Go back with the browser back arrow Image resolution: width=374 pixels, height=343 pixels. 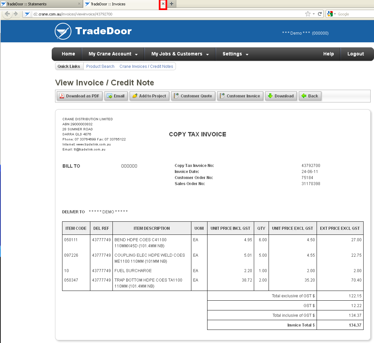click(x=7, y=14)
